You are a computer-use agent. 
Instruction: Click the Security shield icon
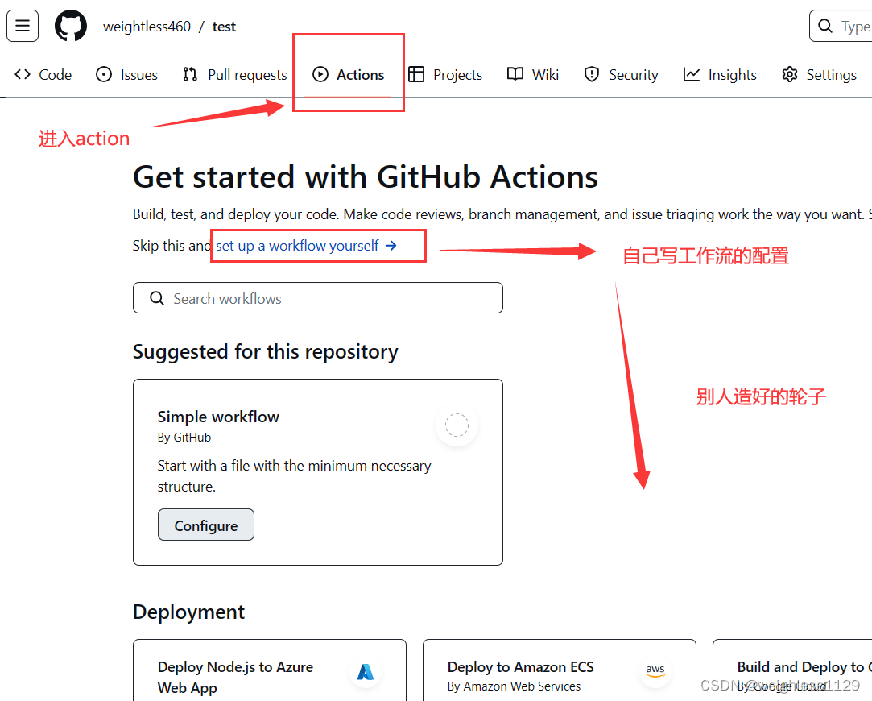592,75
